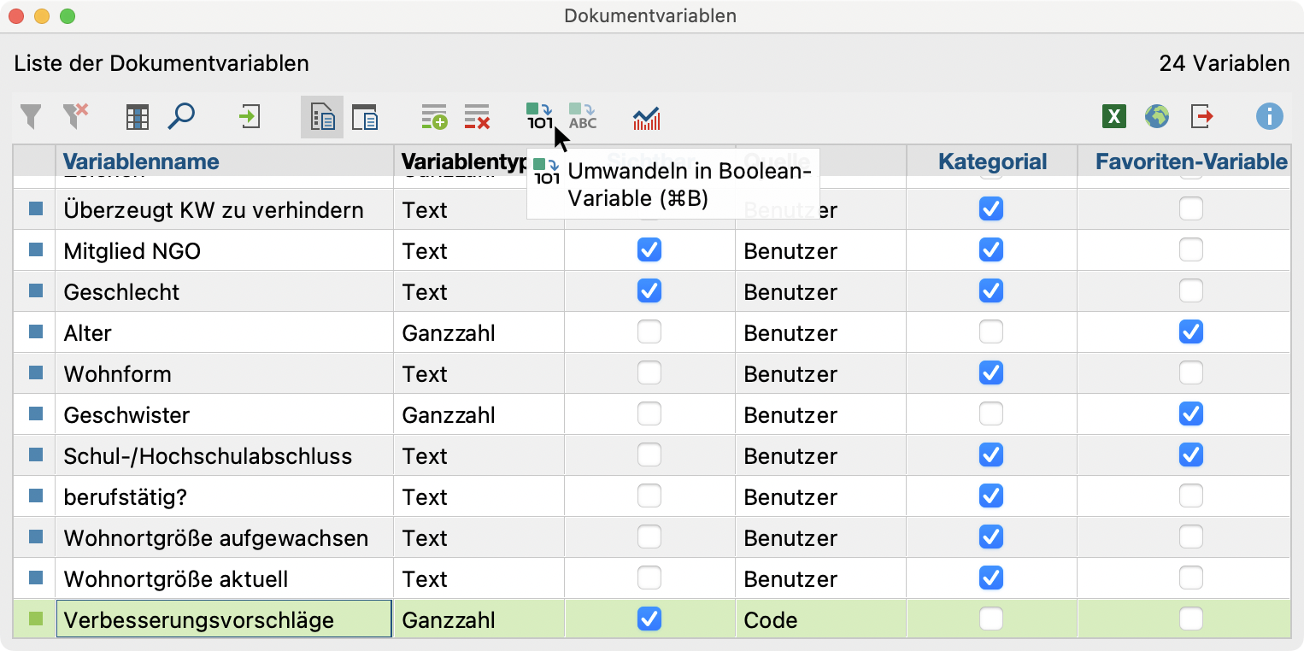
Task: Uncheck Kategorial for Wohnortgröße aufgewachsen
Action: (991, 537)
